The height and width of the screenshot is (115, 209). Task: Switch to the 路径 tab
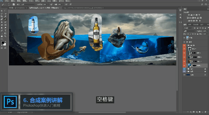(x=202, y=24)
